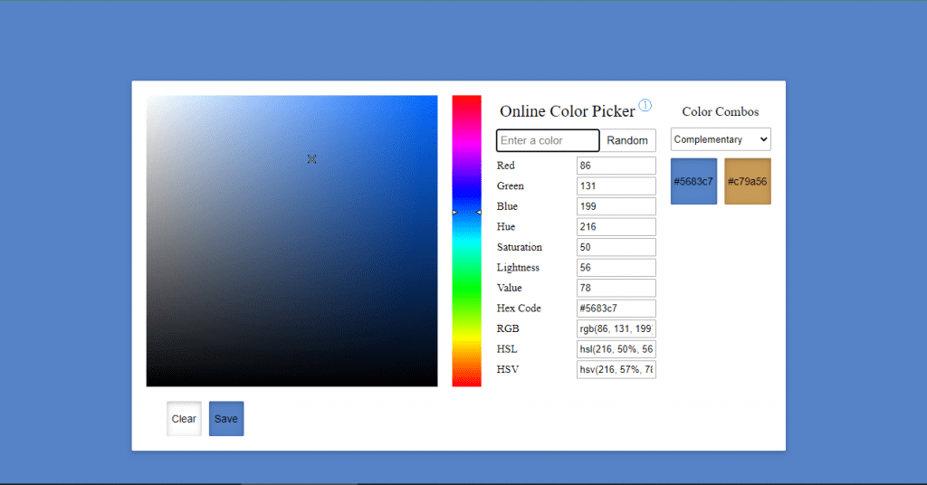
Task: Select the #5683c7 blue swatch
Action: pos(693,181)
